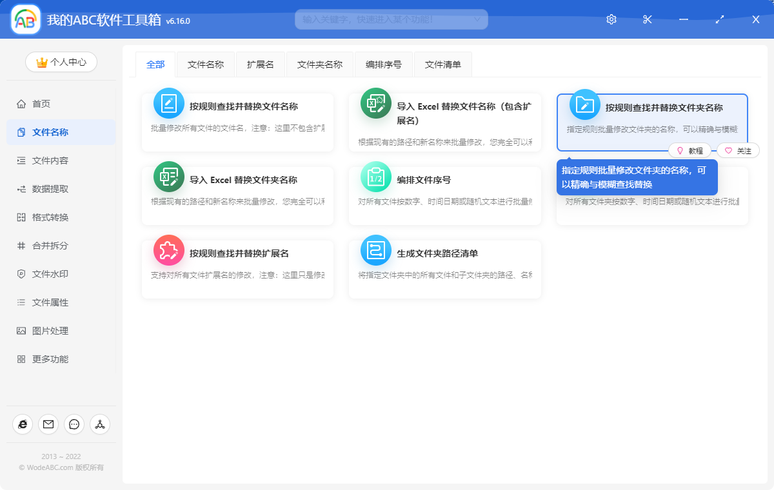Open the 按规则查找并替换文件名称 pen icon
Viewport: 774px width, 490px height.
pyautogui.click(x=168, y=102)
